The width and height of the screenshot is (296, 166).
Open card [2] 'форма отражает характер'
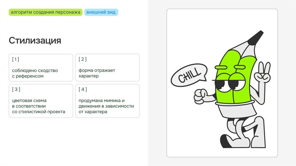[x=107, y=68]
